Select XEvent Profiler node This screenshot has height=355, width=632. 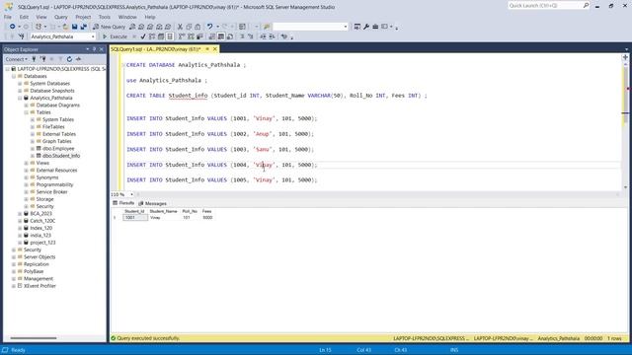click(x=39, y=286)
